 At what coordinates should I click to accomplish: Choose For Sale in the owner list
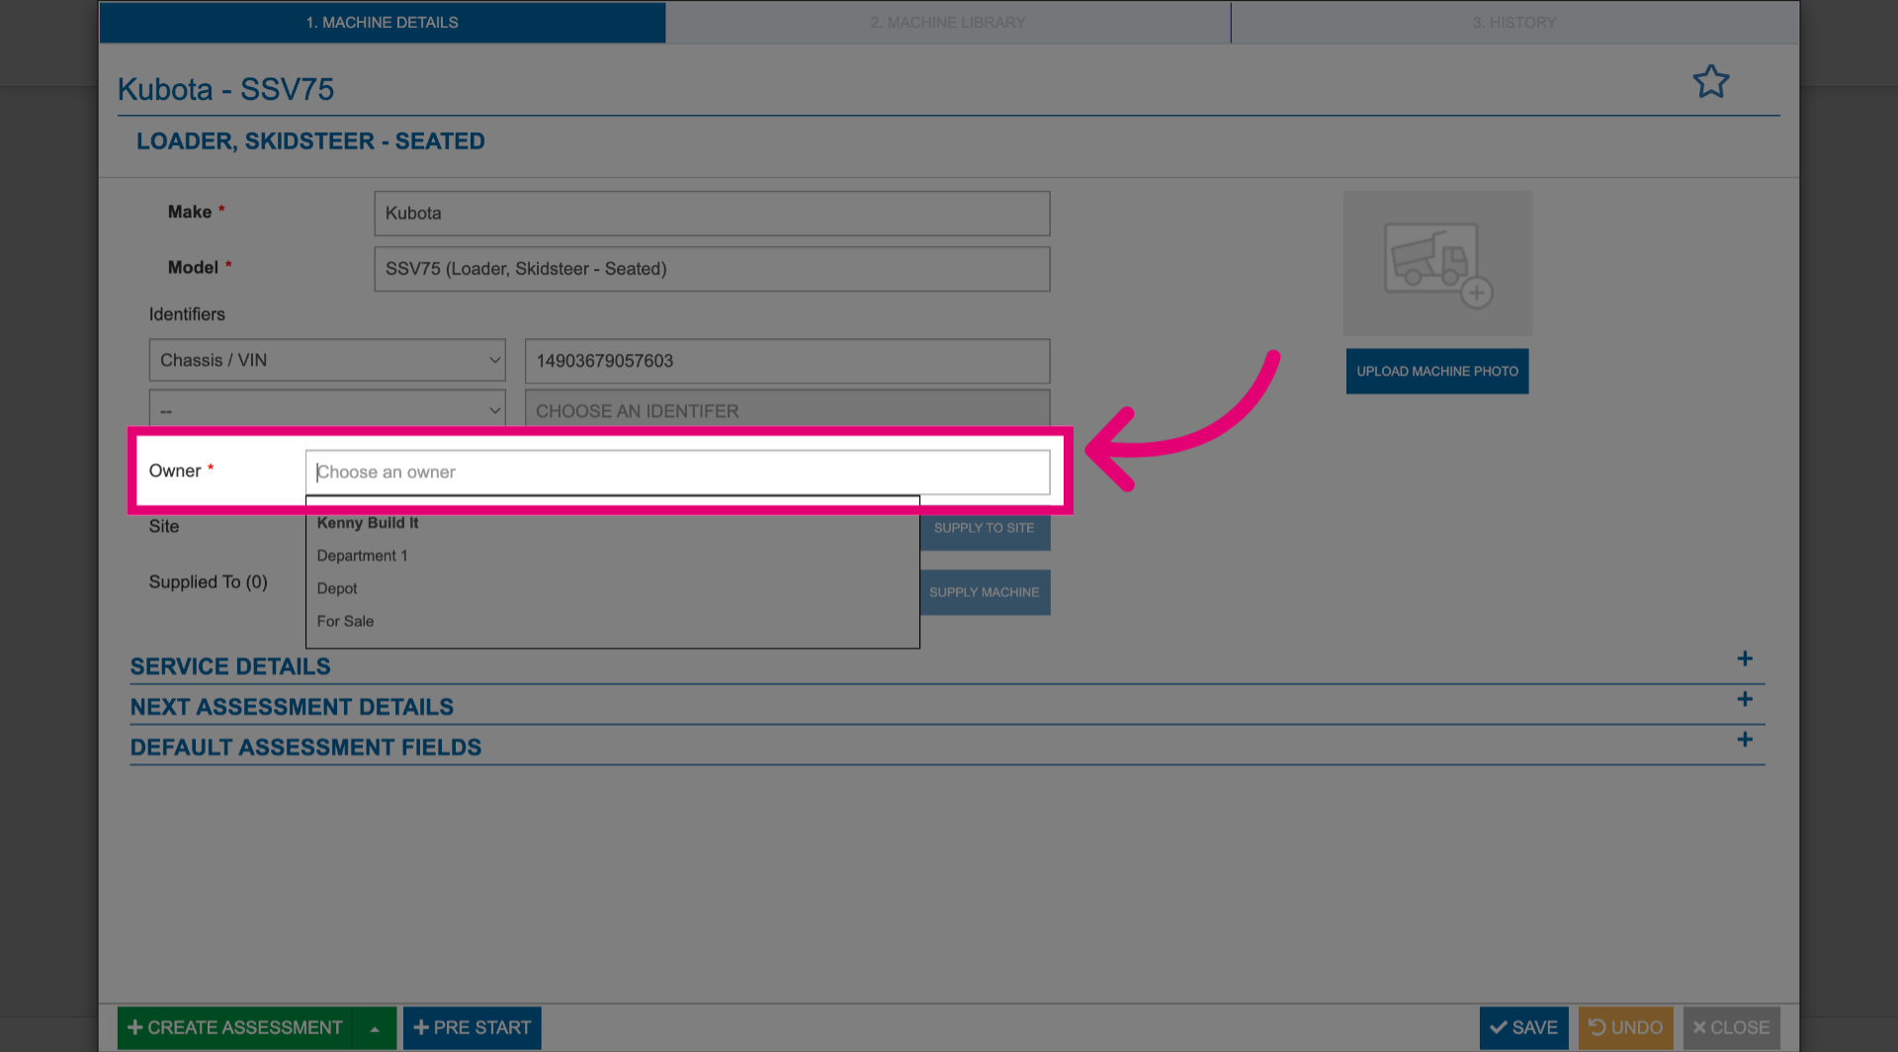pos(612,621)
